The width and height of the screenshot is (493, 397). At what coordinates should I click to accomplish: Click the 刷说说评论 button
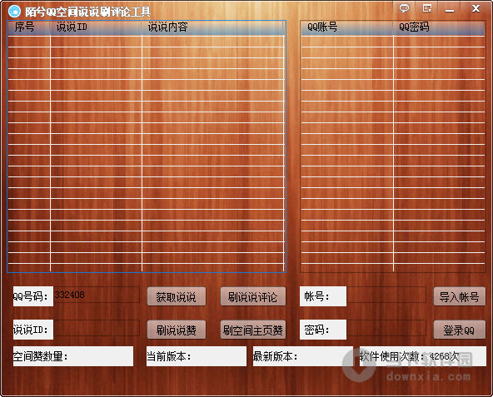click(x=253, y=296)
